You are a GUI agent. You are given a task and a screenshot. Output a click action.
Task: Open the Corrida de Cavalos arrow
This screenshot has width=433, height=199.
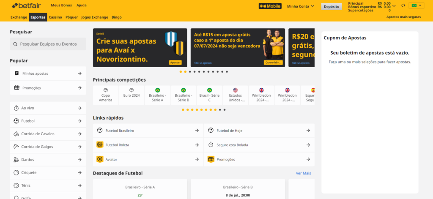coord(80,134)
